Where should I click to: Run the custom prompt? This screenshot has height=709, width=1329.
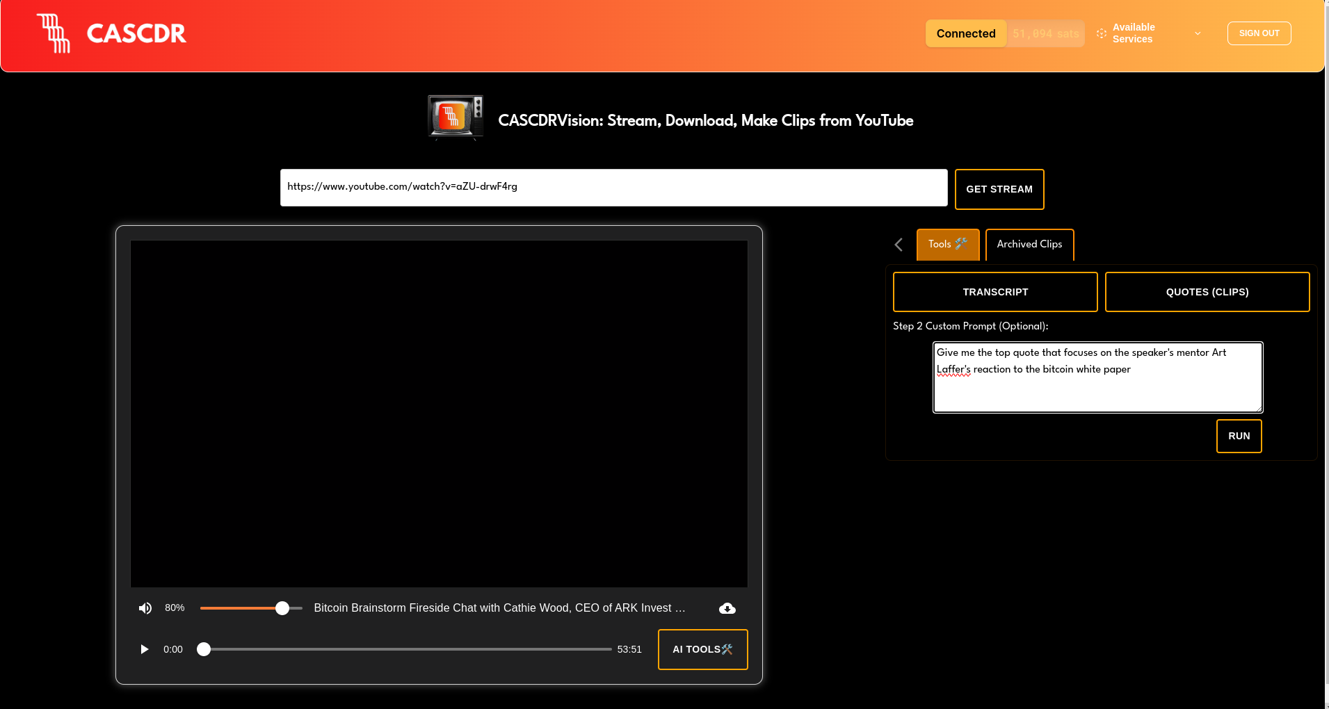1239,436
